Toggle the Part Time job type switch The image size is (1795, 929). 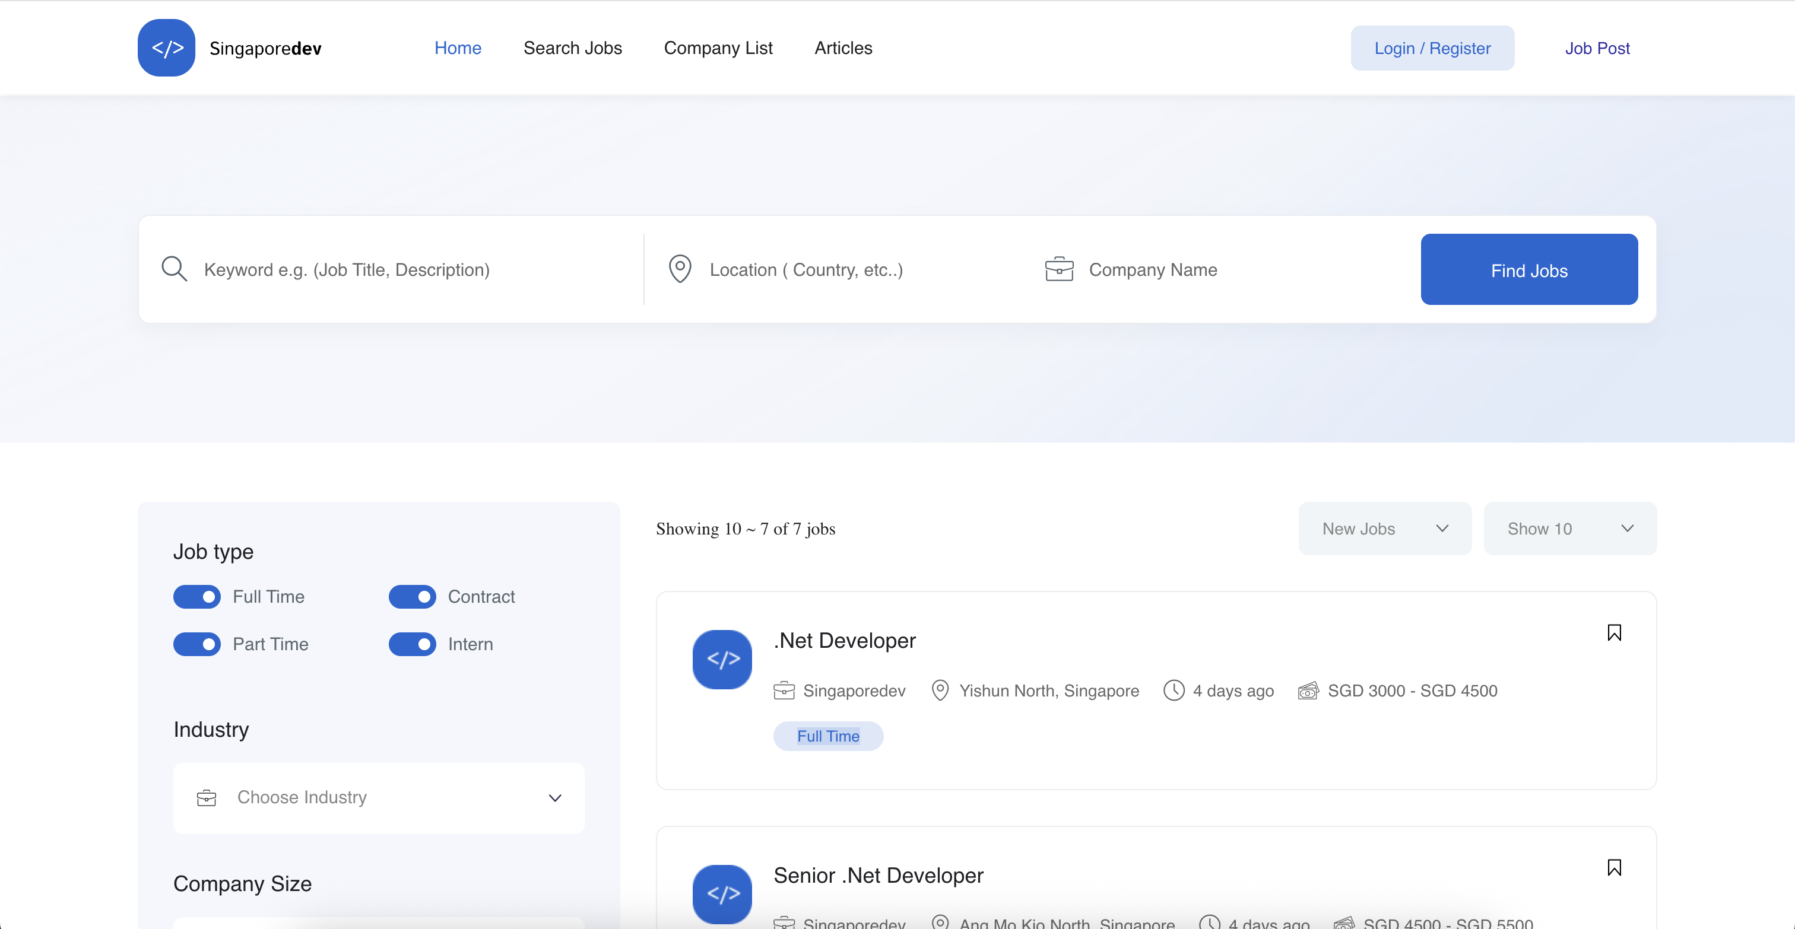pyautogui.click(x=197, y=644)
